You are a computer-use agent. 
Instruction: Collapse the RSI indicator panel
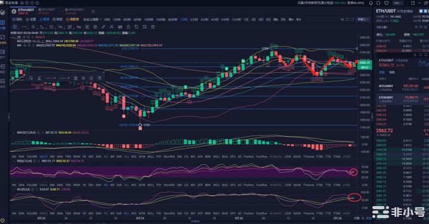tap(14, 161)
